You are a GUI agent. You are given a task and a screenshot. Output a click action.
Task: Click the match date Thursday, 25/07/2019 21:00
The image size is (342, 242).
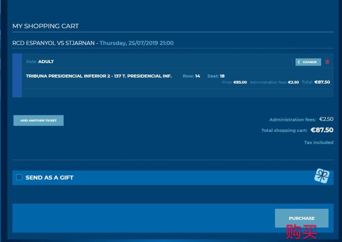136,43
